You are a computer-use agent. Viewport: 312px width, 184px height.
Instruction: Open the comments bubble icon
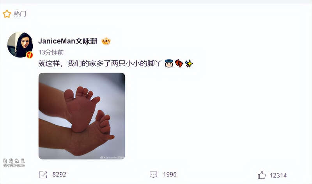(x=153, y=175)
